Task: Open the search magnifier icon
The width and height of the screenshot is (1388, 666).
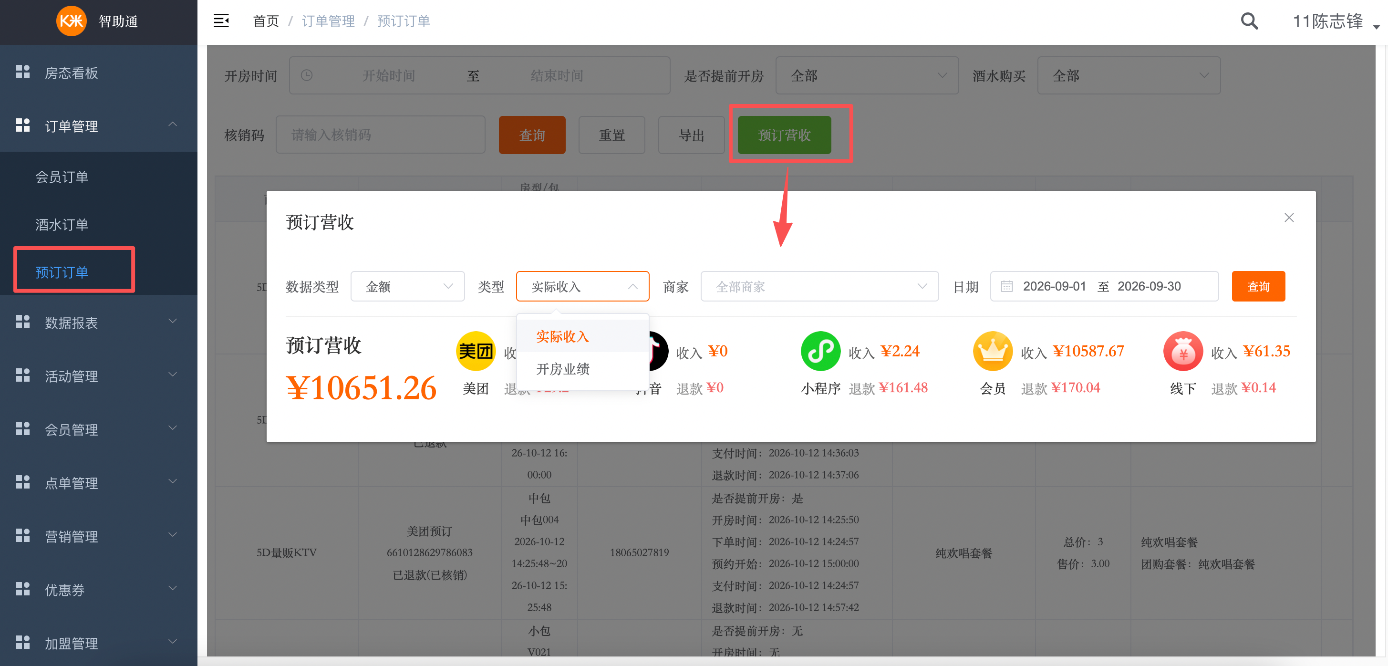Action: coord(1249,21)
